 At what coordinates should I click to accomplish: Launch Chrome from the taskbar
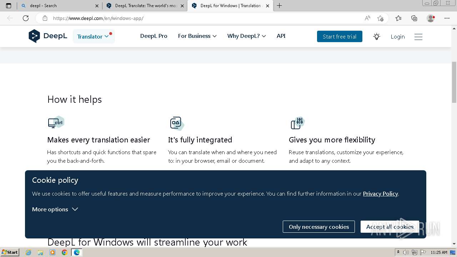[64, 252]
